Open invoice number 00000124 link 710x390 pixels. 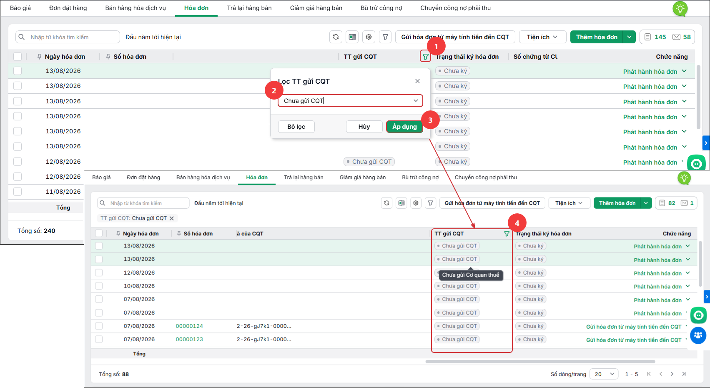point(189,326)
